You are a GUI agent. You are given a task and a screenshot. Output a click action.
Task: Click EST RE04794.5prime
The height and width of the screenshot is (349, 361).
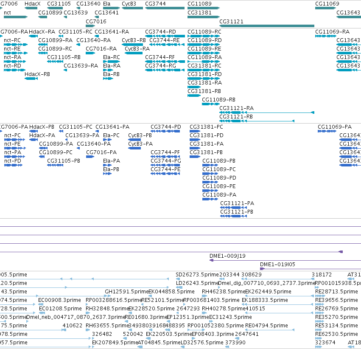click(266, 326)
